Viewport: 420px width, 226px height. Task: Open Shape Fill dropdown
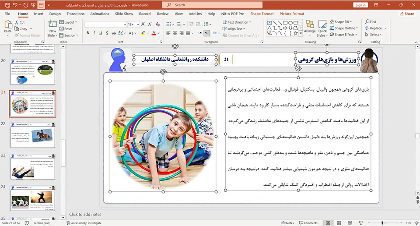[x=341, y=22]
